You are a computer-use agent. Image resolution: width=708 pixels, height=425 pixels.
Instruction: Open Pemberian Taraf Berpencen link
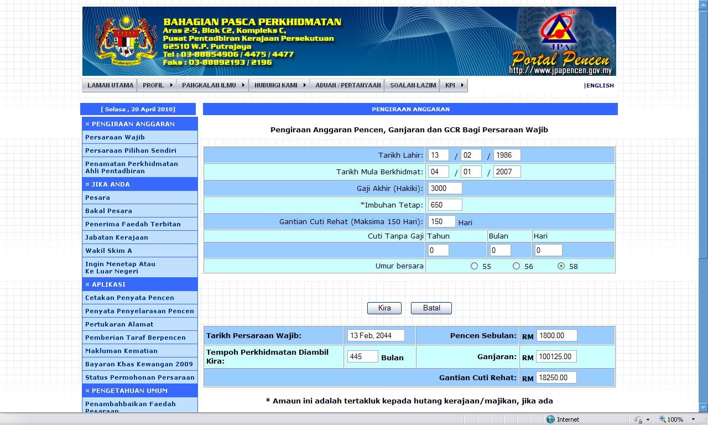136,338
